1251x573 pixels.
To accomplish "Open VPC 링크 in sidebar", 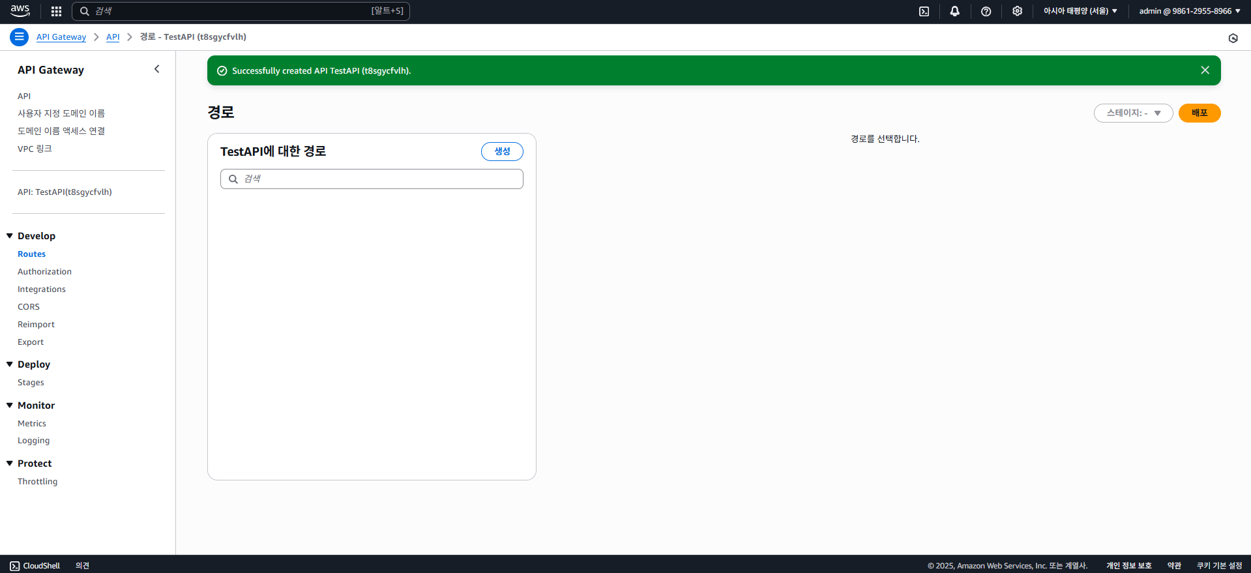I will tap(35, 149).
